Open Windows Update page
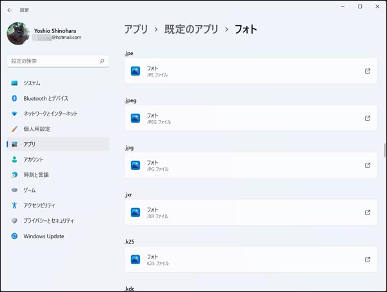 [43, 236]
